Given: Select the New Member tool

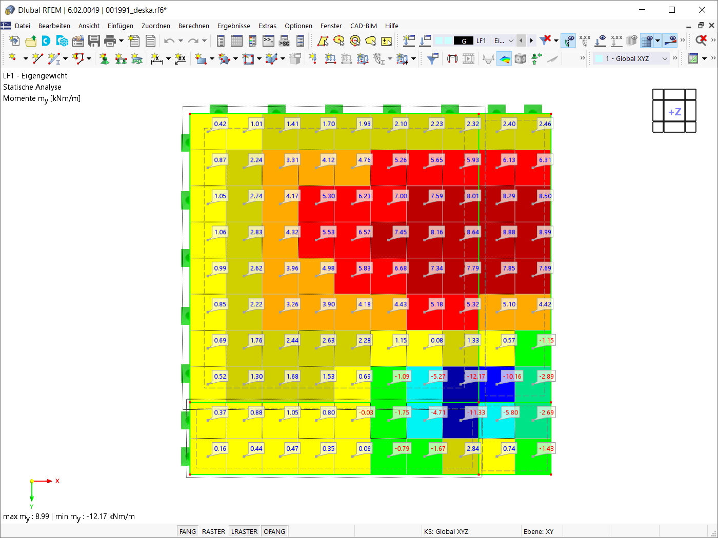Looking at the screenshot, I should click(54, 58).
